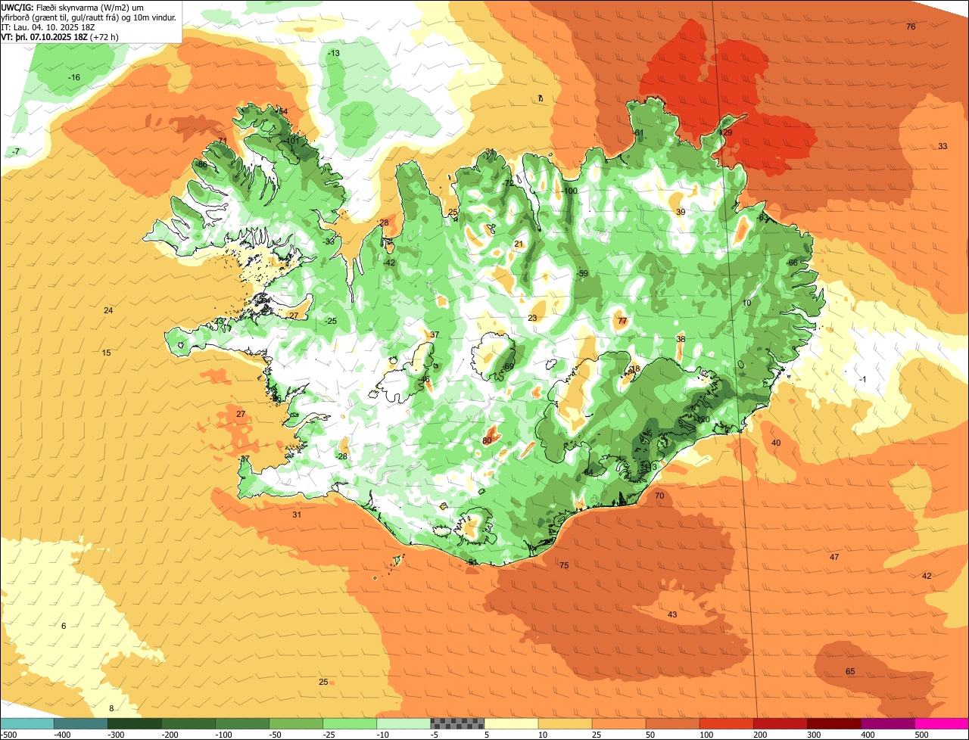Click the -50 to -25 green legend swatch

coord(296,723)
